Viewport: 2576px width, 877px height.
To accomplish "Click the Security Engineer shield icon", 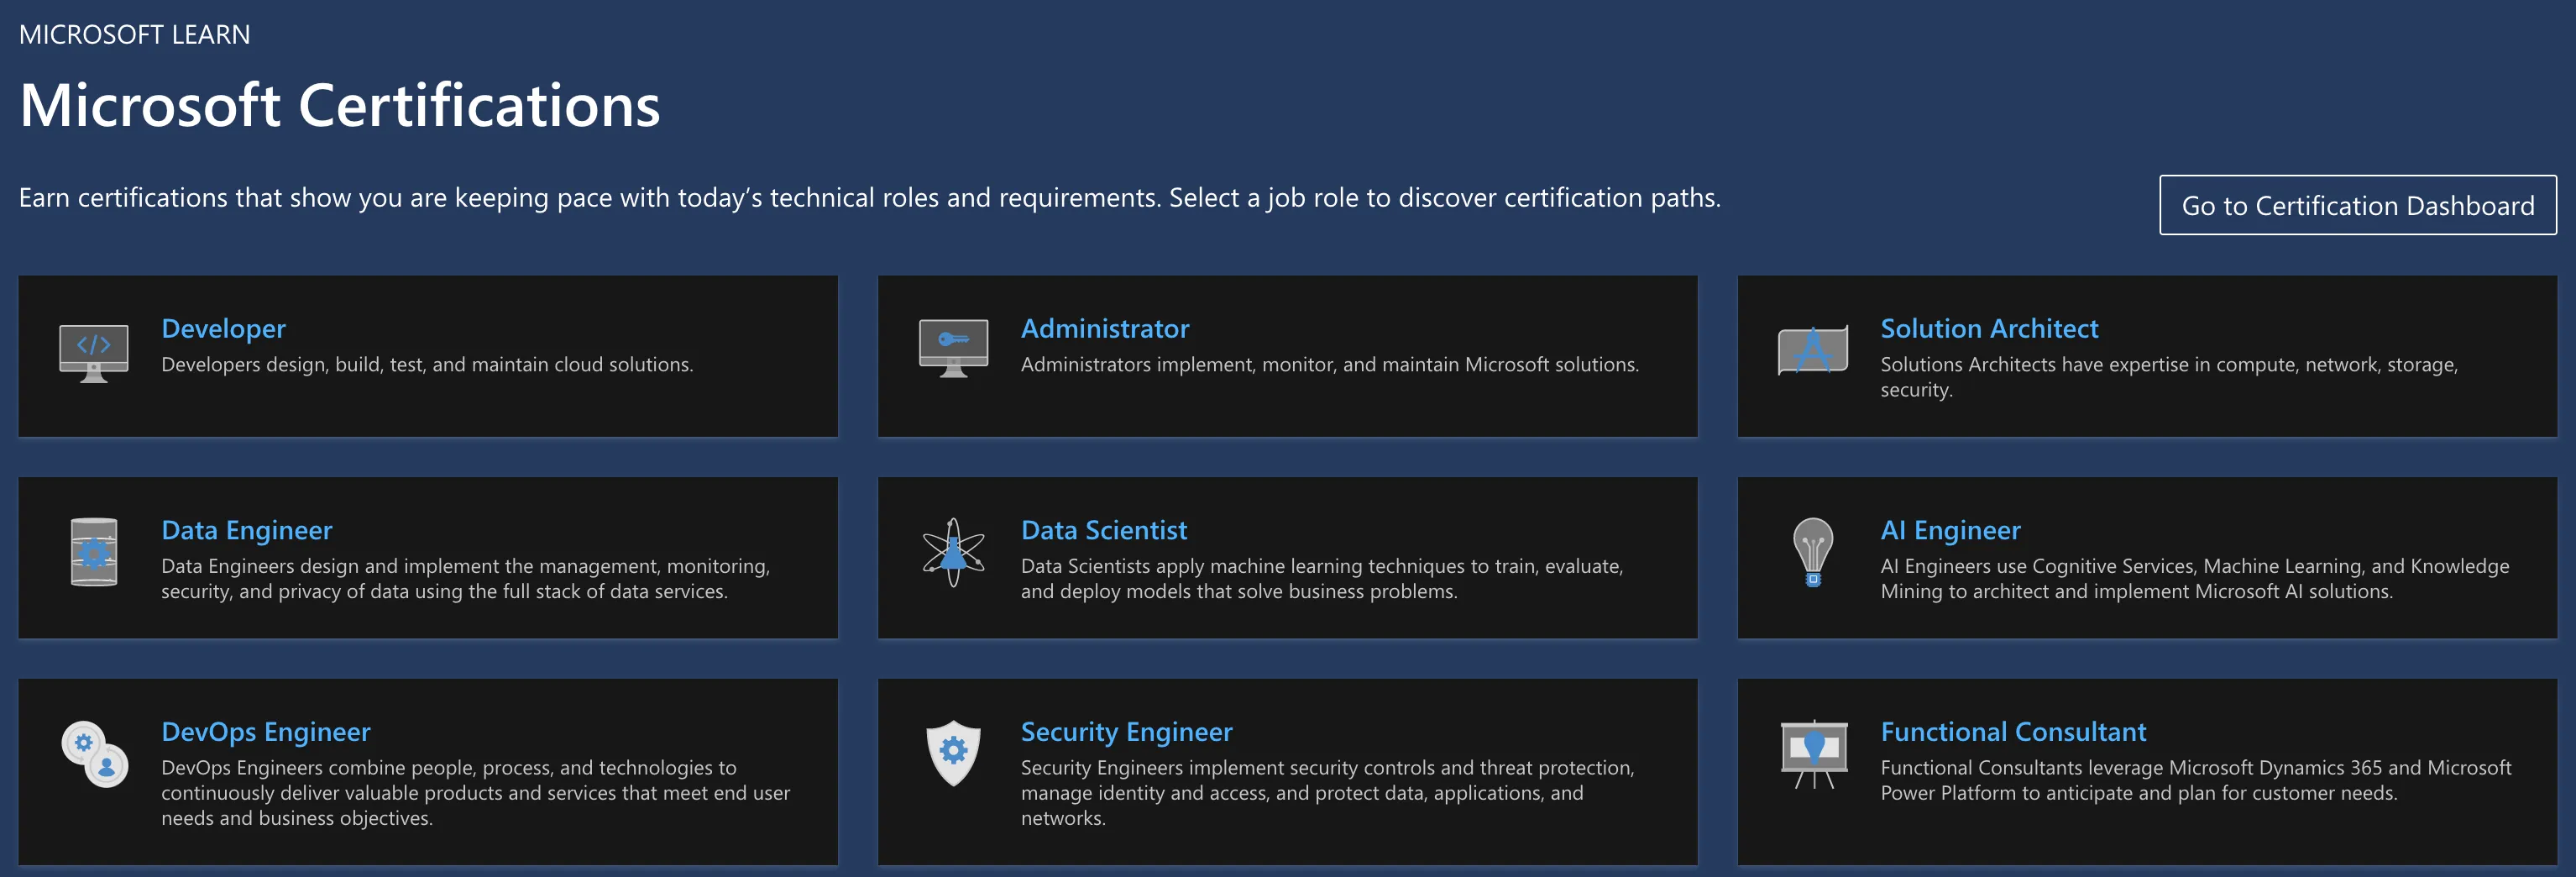I will [953, 753].
